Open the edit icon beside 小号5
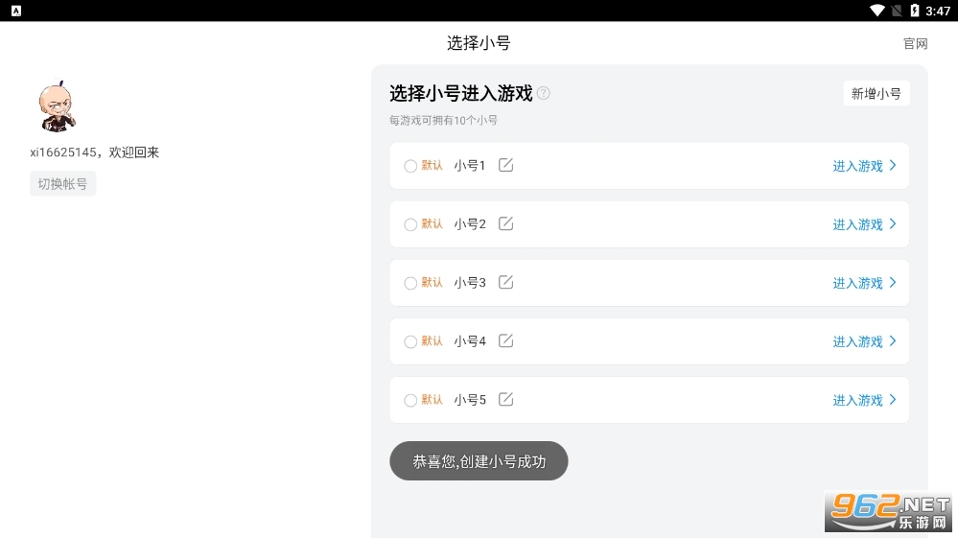This screenshot has width=958, height=538. (x=506, y=399)
